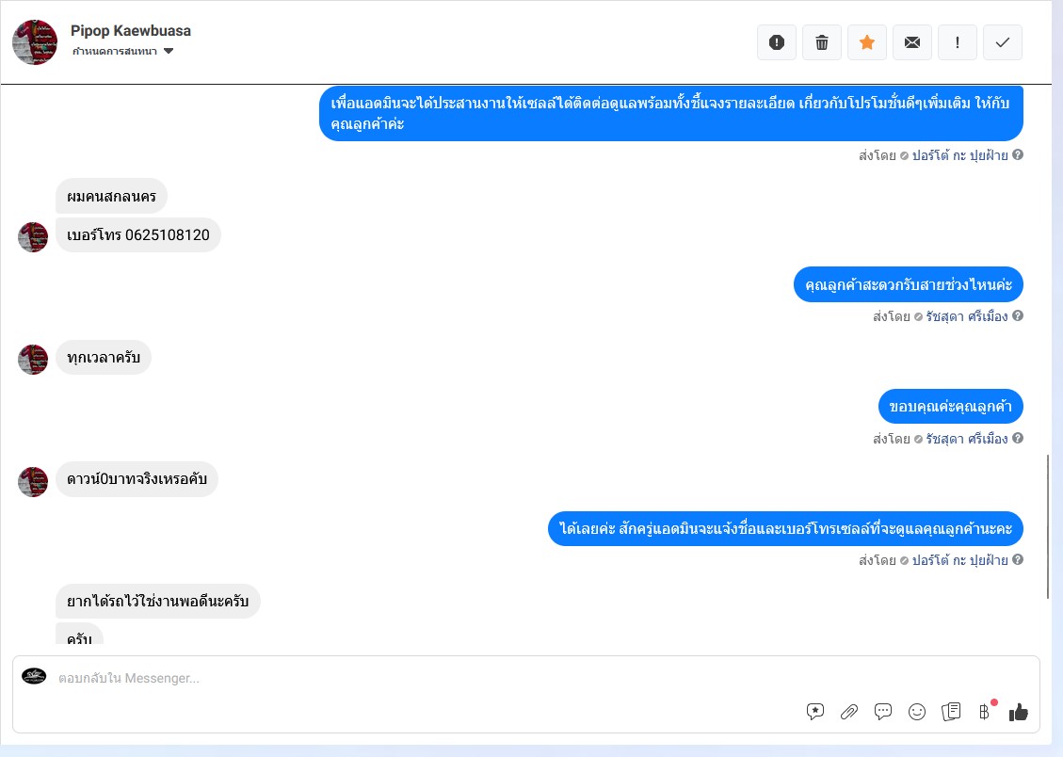The height and width of the screenshot is (757, 1063).
Task: Click the header profile picture of Pipop
Action: tap(35, 42)
